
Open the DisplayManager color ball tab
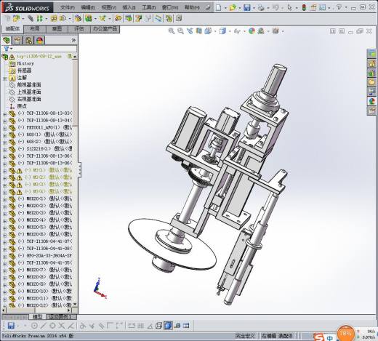point(40,40)
